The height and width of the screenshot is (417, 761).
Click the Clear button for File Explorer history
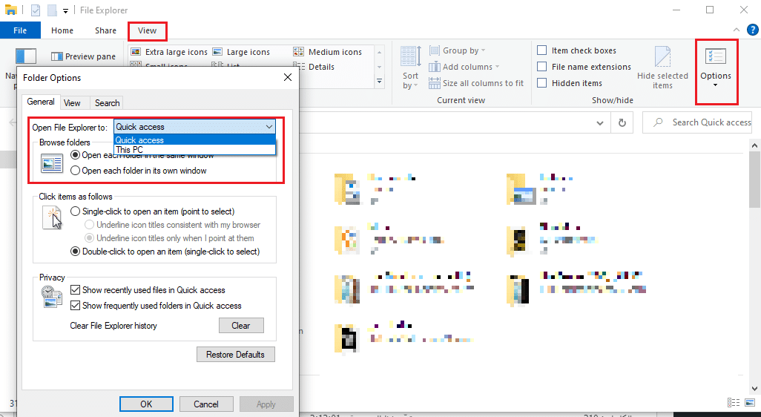(x=241, y=325)
